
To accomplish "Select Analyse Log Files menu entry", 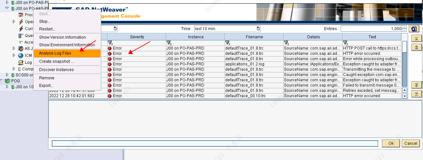I will (67, 53).
